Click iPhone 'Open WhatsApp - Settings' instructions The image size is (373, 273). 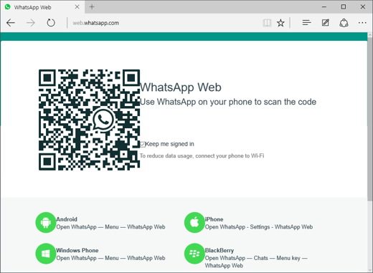click(259, 227)
